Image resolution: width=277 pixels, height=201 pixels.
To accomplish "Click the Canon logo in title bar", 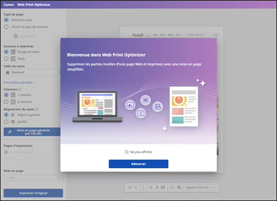I will click(9, 4).
